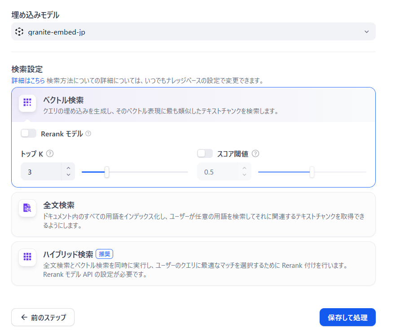Click the トップ K number field
The height and width of the screenshot is (336, 400).
click(41, 171)
